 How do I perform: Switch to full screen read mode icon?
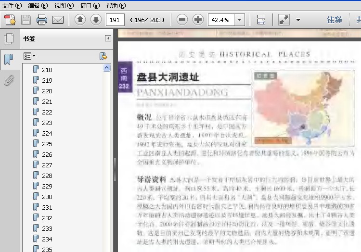(x=284, y=20)
